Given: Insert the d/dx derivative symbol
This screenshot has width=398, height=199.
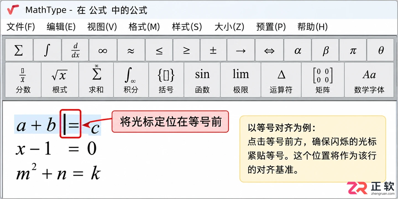Looking at the screenshot, I should (75, 50).
